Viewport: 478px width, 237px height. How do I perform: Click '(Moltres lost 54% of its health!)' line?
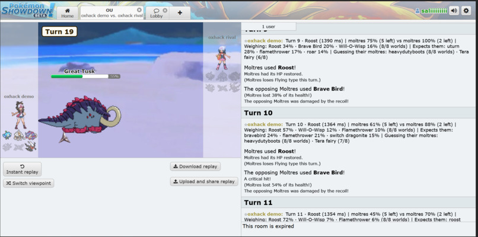tap(278, 185)
